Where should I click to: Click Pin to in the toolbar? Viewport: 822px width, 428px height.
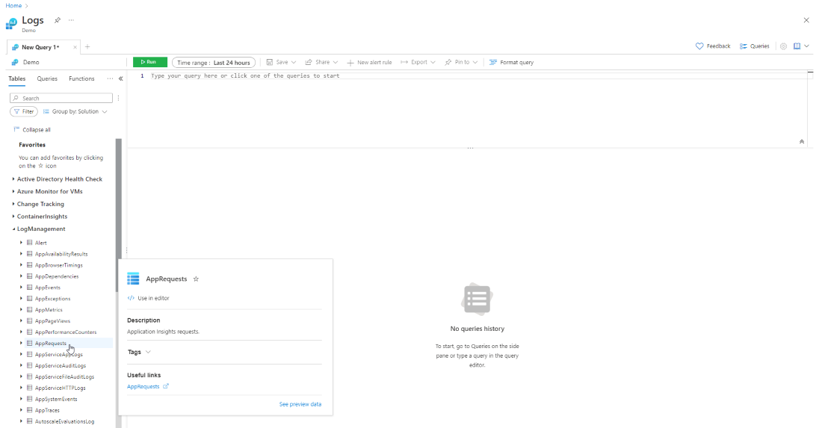coord(457,62)
